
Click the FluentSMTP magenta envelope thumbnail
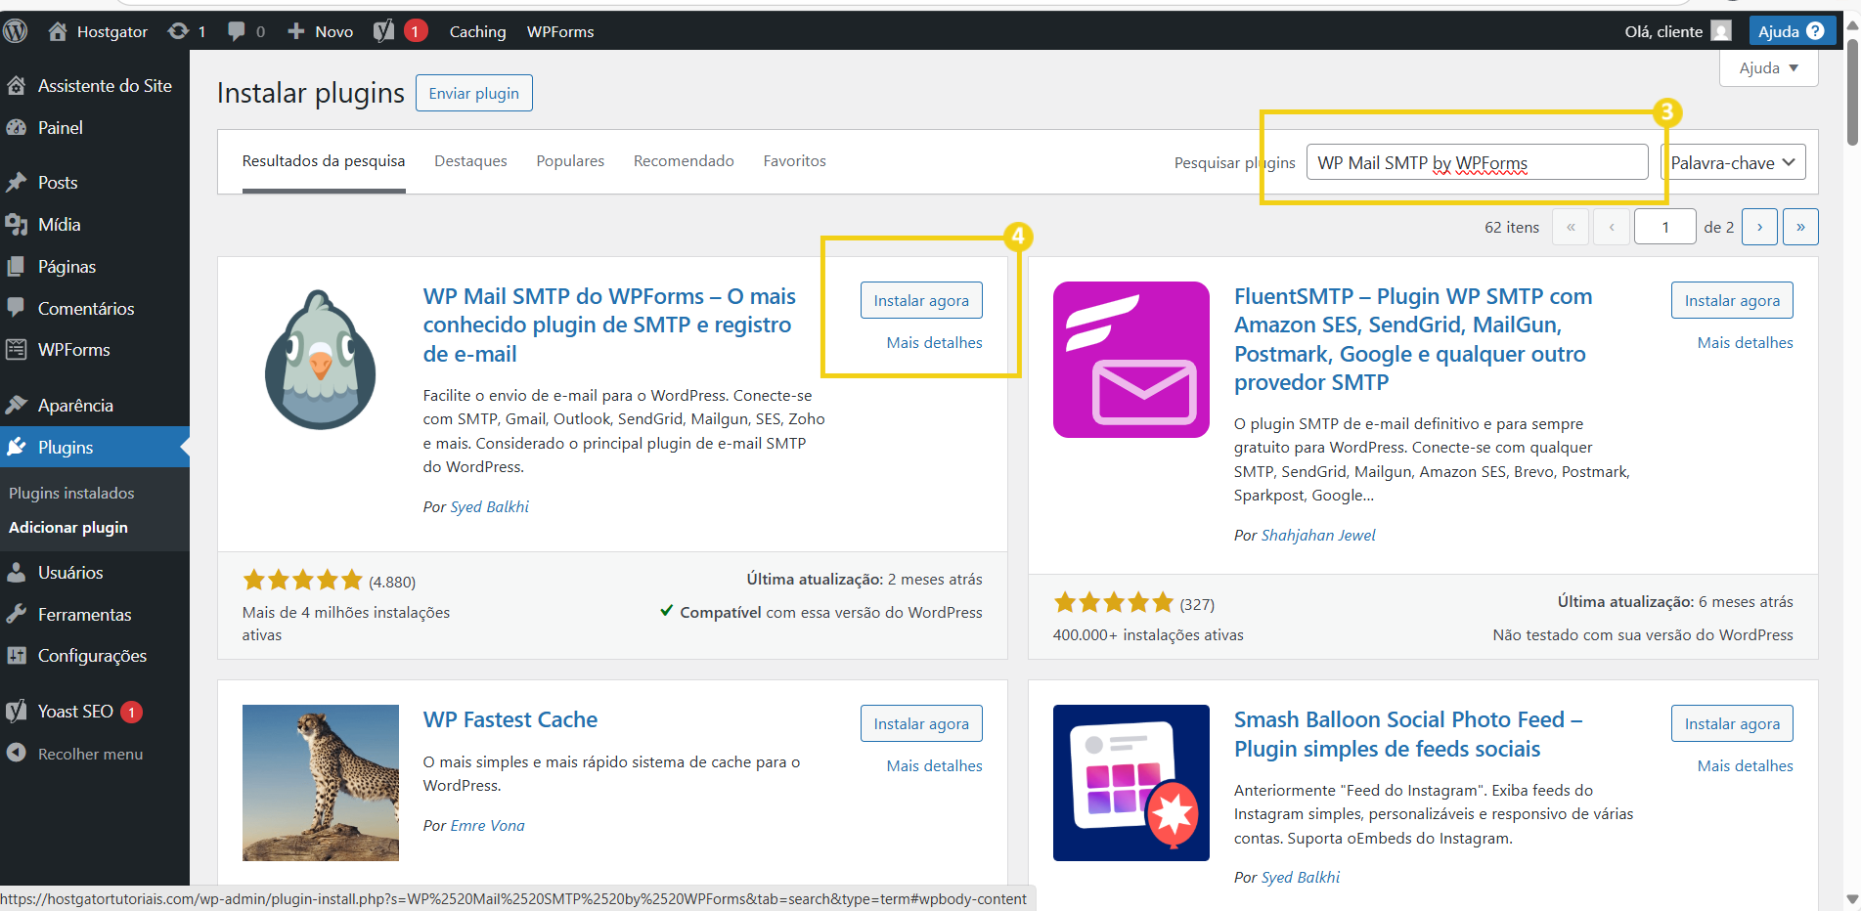point(1131,360)
